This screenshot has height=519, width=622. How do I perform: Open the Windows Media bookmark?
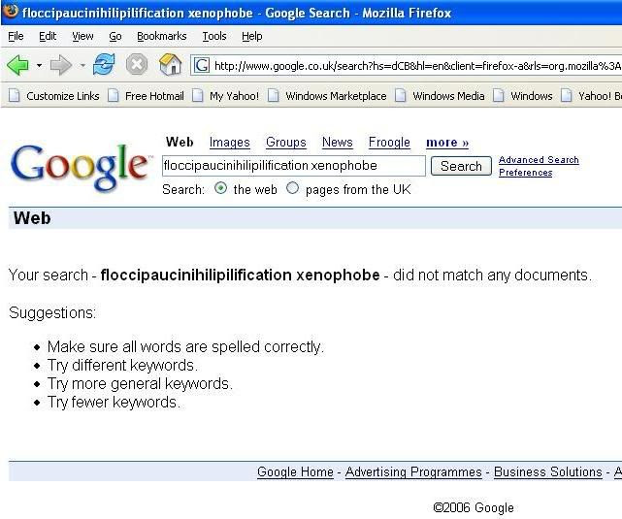point(440,96)
